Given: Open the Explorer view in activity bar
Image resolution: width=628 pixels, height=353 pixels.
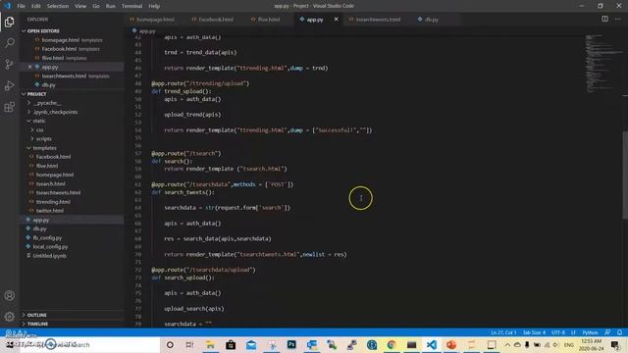Looking at the screenshot, I should 10,22.
